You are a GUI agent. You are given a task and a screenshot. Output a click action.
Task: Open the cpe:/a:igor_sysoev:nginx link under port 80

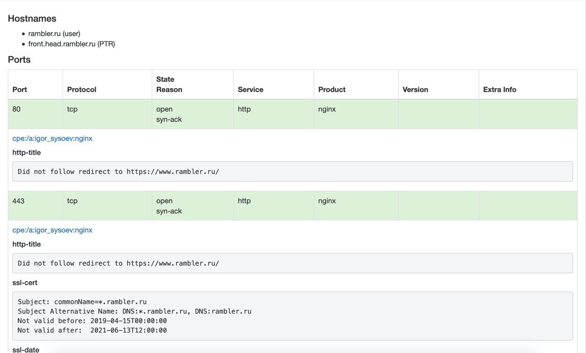(x=52, y=138)
